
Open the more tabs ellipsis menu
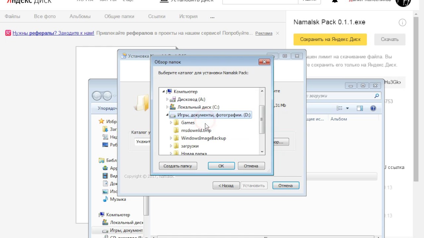coord(212,17)
